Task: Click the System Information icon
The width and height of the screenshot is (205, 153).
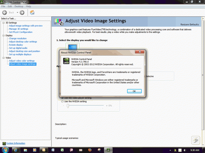Action: (x=4, y=143)
